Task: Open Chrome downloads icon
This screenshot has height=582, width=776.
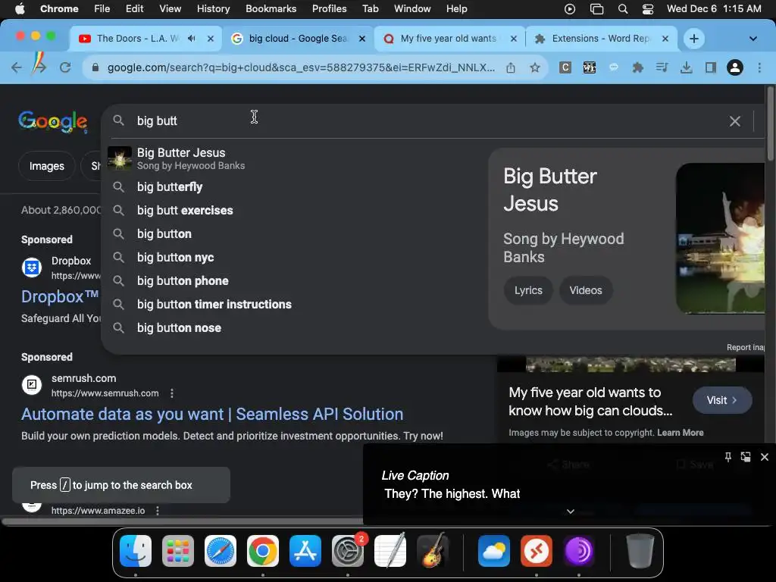Action: point(686,67)
